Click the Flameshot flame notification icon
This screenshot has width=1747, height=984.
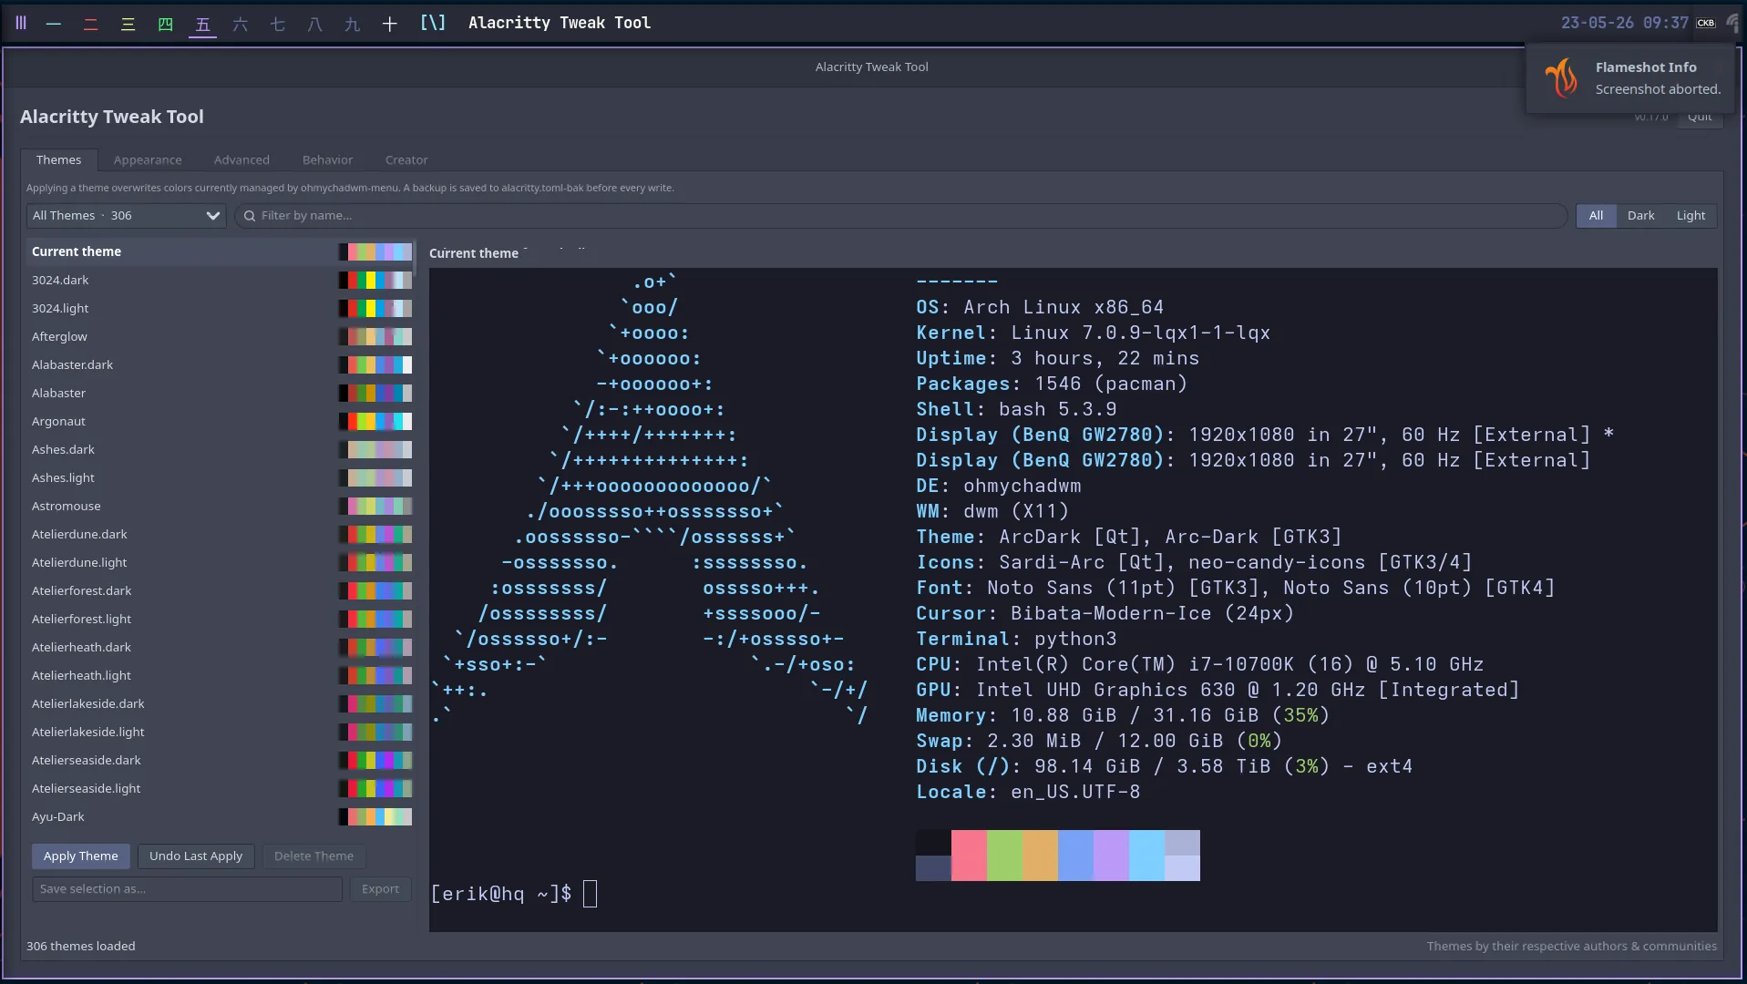pos(1561,77)
